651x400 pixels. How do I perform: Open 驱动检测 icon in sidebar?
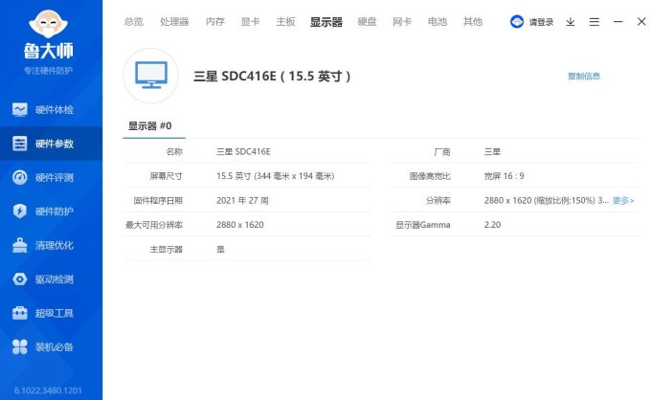(x=19, y=279)
